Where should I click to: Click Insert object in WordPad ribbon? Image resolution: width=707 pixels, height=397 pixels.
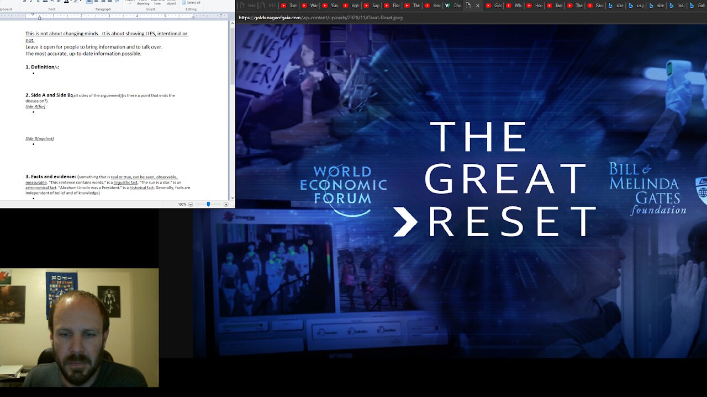(171, 3)
